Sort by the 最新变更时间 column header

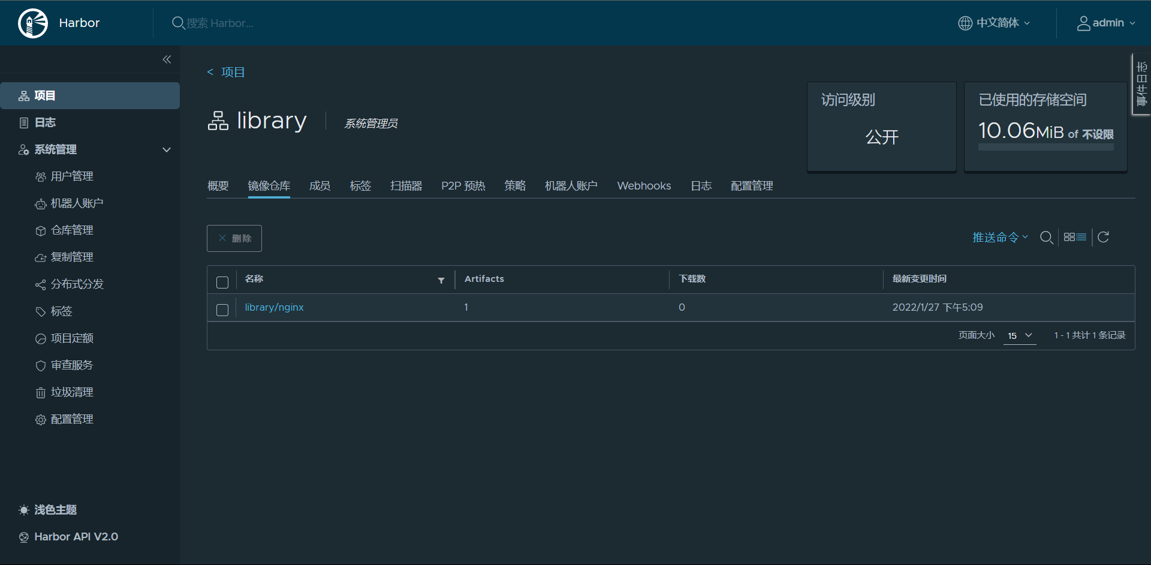tap(920, 279)
